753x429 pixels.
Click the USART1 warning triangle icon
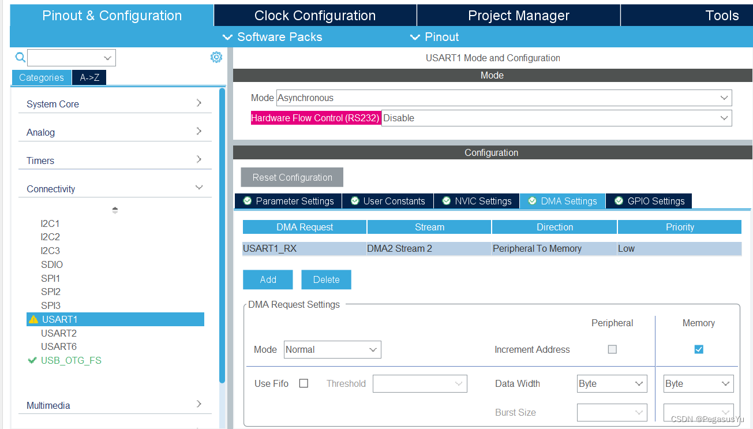click(33, 319)
